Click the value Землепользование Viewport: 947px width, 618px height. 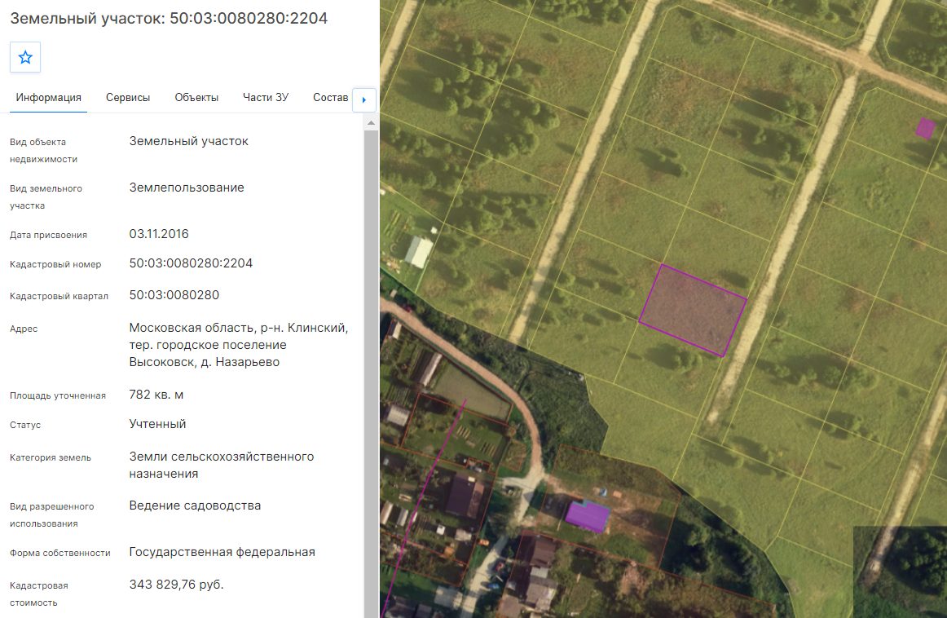point(187,188)
